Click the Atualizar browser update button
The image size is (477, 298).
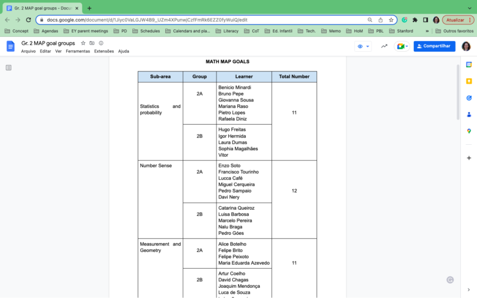pyautogui.click(x=455, y=20)
